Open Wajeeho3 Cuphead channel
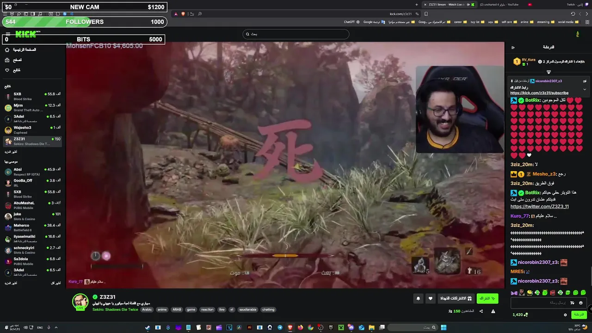The height and width of the screenshot is (333, 592). pos(32,129)
